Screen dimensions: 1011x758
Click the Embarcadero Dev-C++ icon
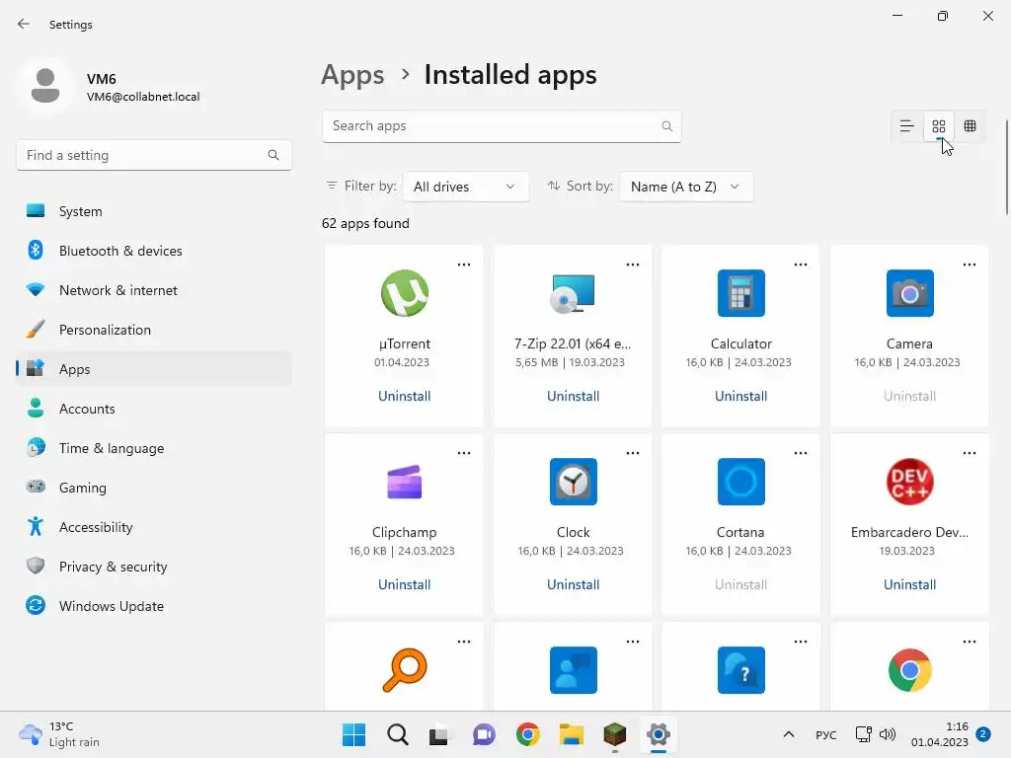click(x=909, y=482)
